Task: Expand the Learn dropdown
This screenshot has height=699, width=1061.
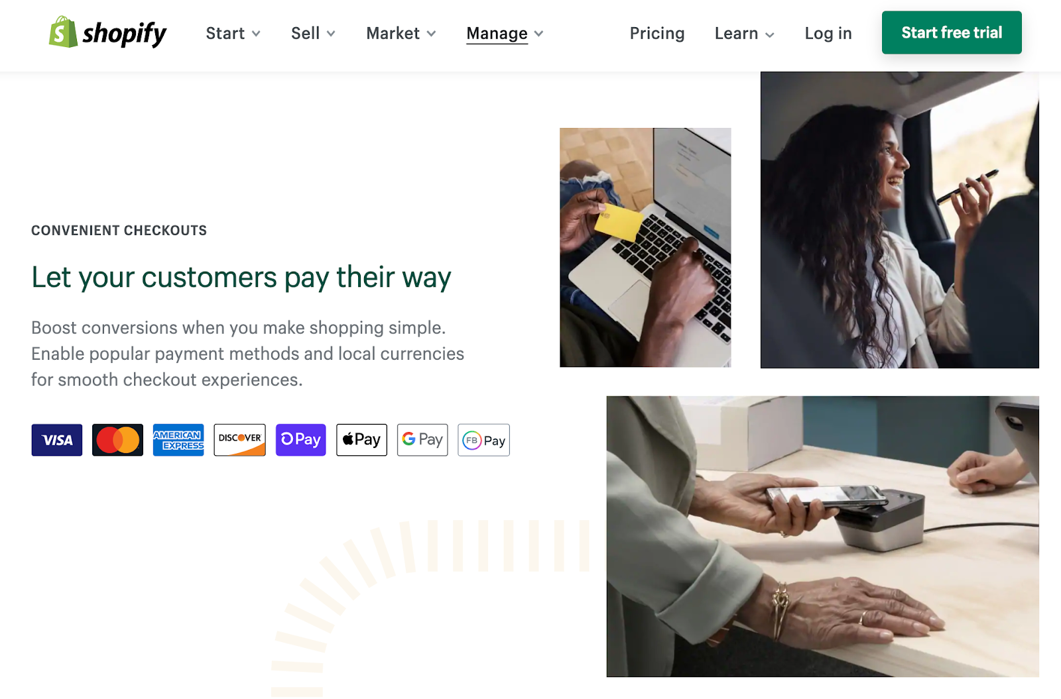Action: 744,33
